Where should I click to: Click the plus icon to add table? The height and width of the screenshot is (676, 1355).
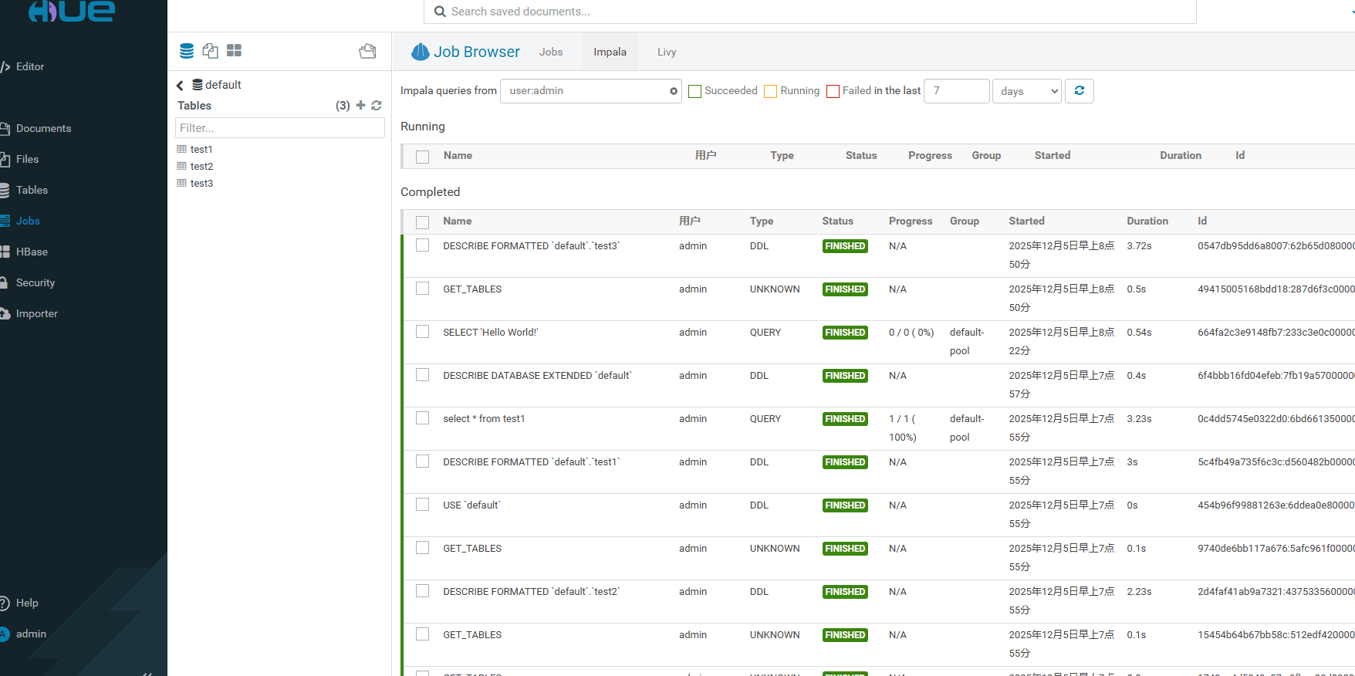360,105
